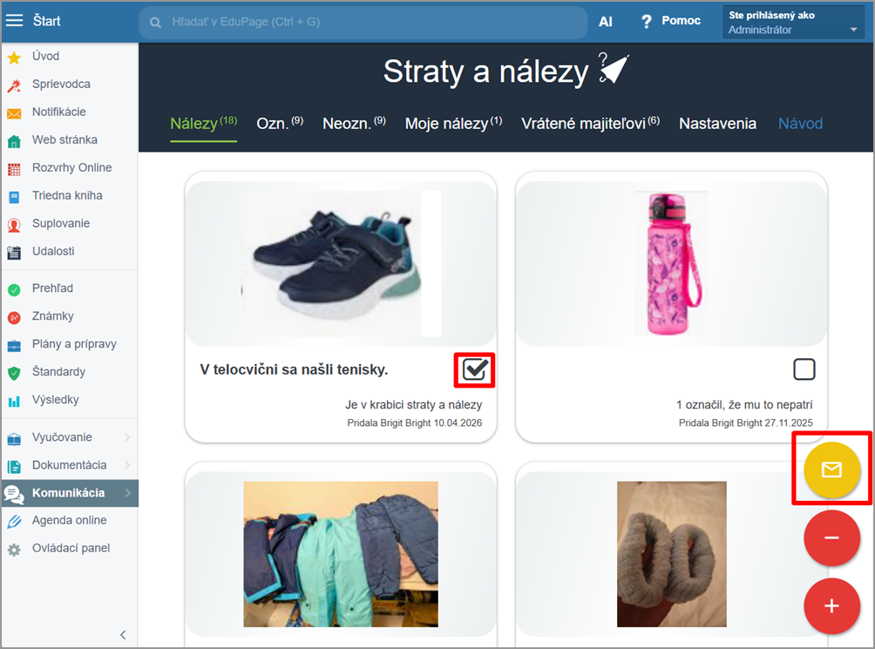Click the Udalosti calendar icon
Screen dimensions: 875x649
click(x=14, y=252)
